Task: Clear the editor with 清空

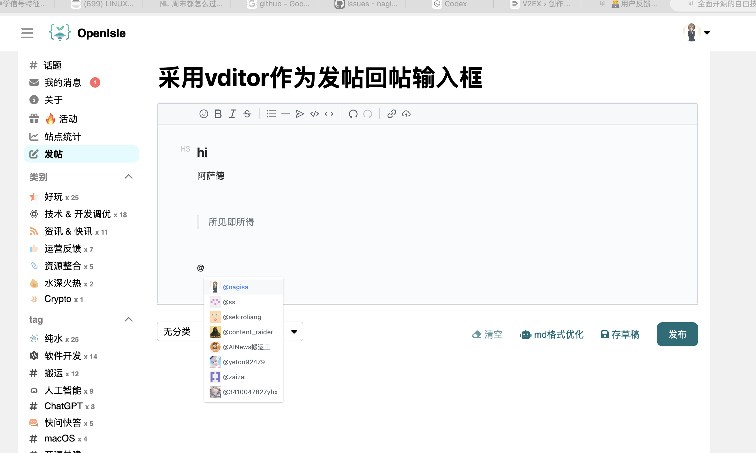Action: [x=487, y=335]
